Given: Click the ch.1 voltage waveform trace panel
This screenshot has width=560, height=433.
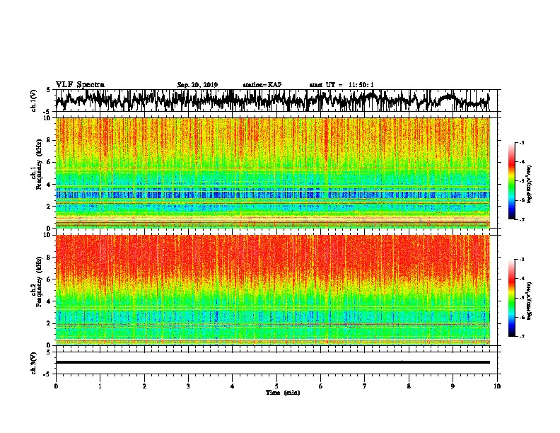Looking at the screenshot, I should pos(276,100).
